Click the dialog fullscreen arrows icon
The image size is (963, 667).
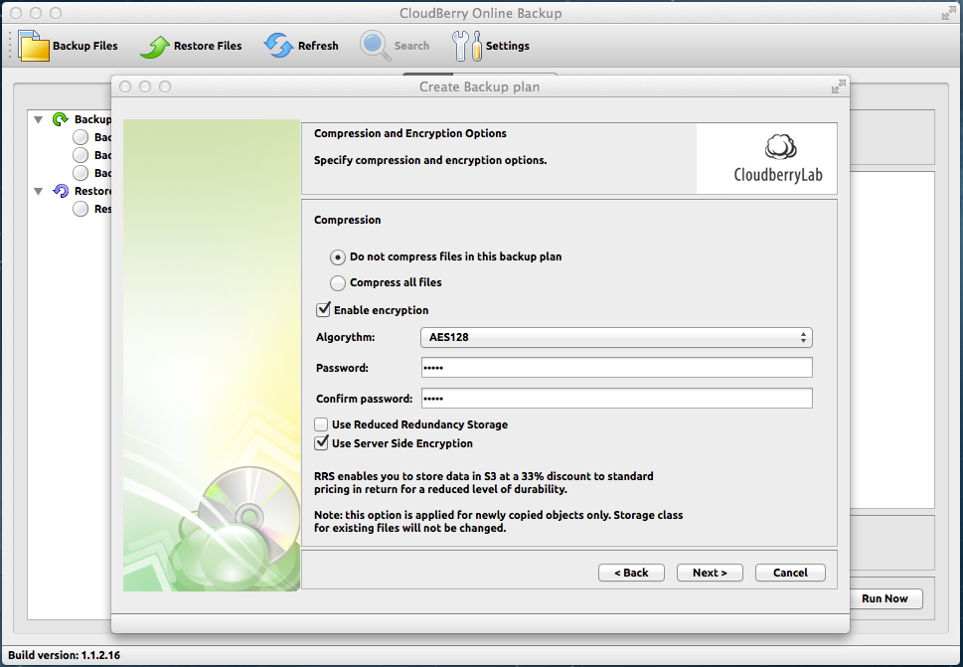[x=839, y=86]
